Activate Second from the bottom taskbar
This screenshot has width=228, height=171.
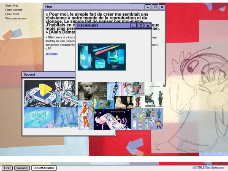[x=22, y=168]
